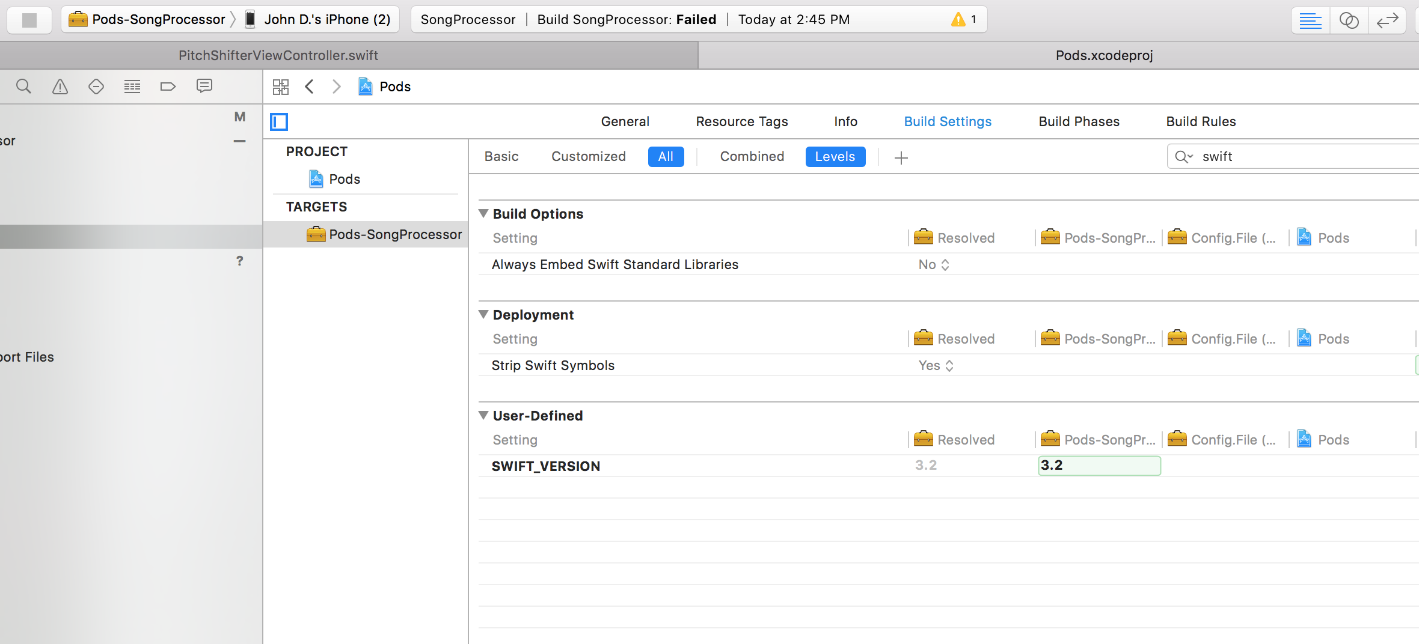Open the Report navigator speech bubble icon

tap(204, 86)
